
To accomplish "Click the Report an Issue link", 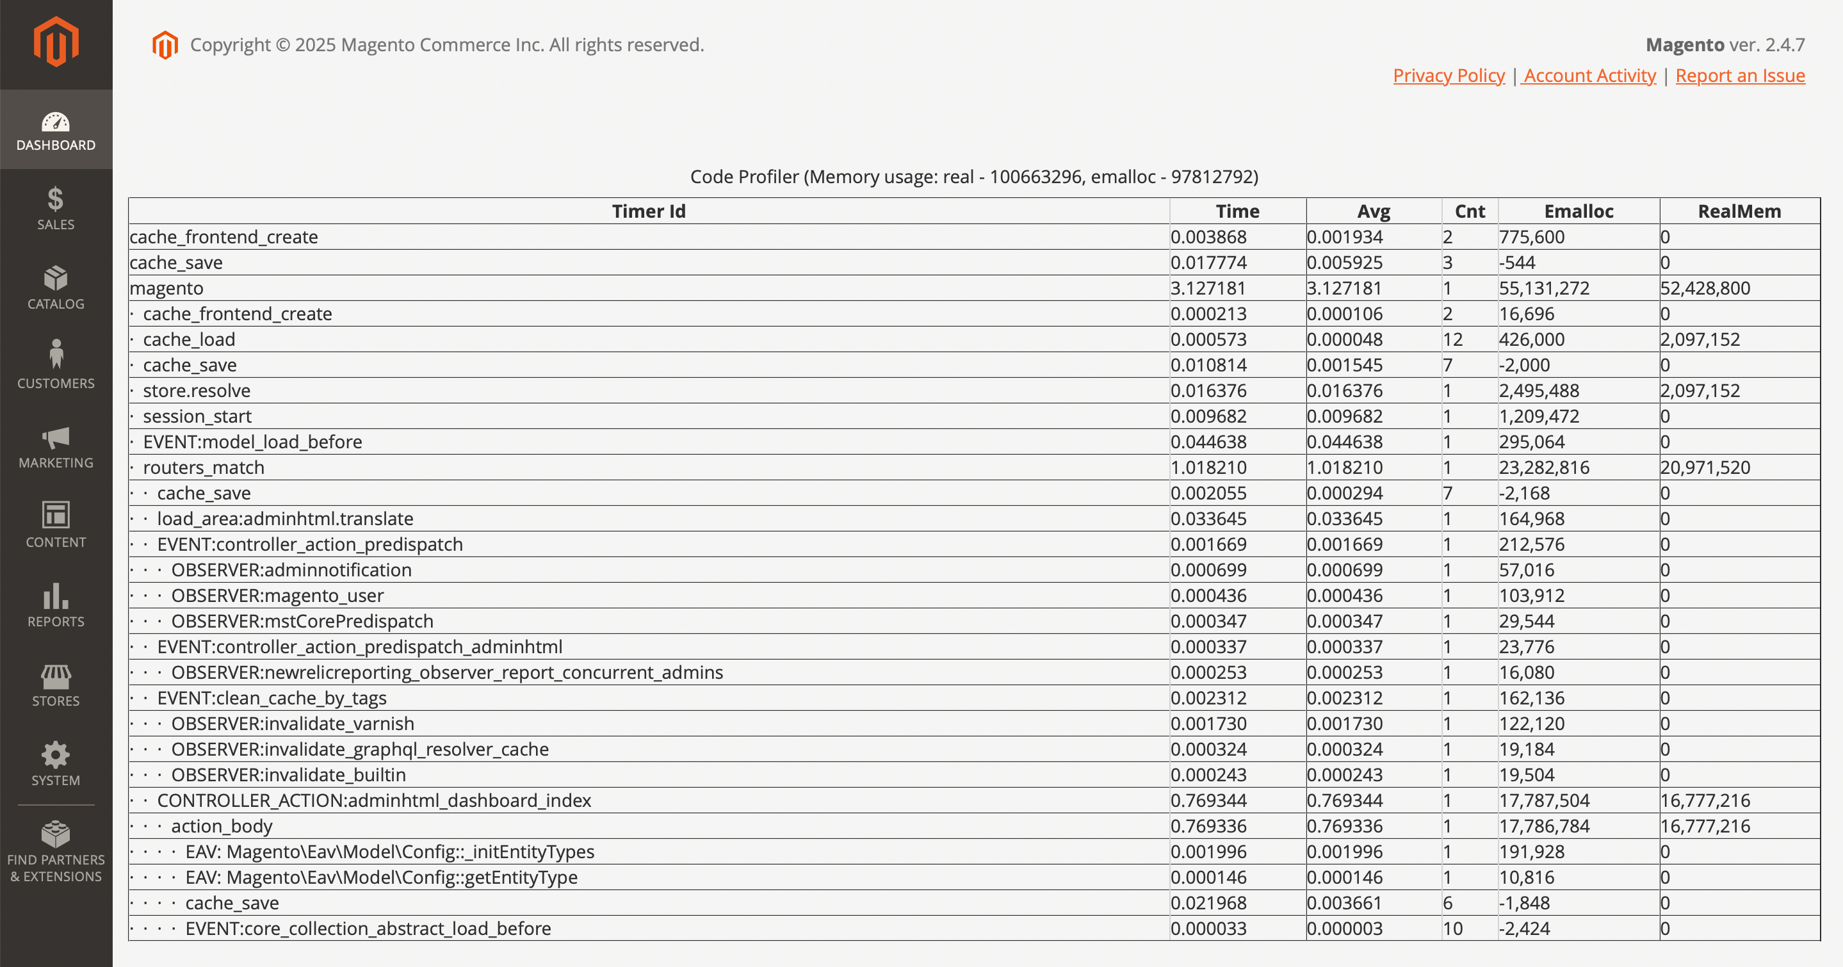I will 1740,76.
